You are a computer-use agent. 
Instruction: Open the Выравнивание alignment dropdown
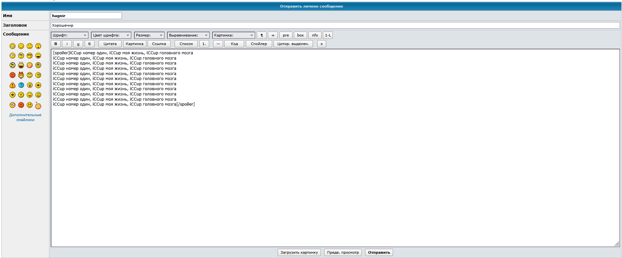(188, 35)
